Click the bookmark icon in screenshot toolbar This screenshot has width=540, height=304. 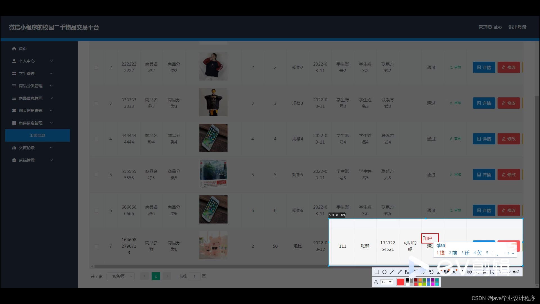[492, 272]
